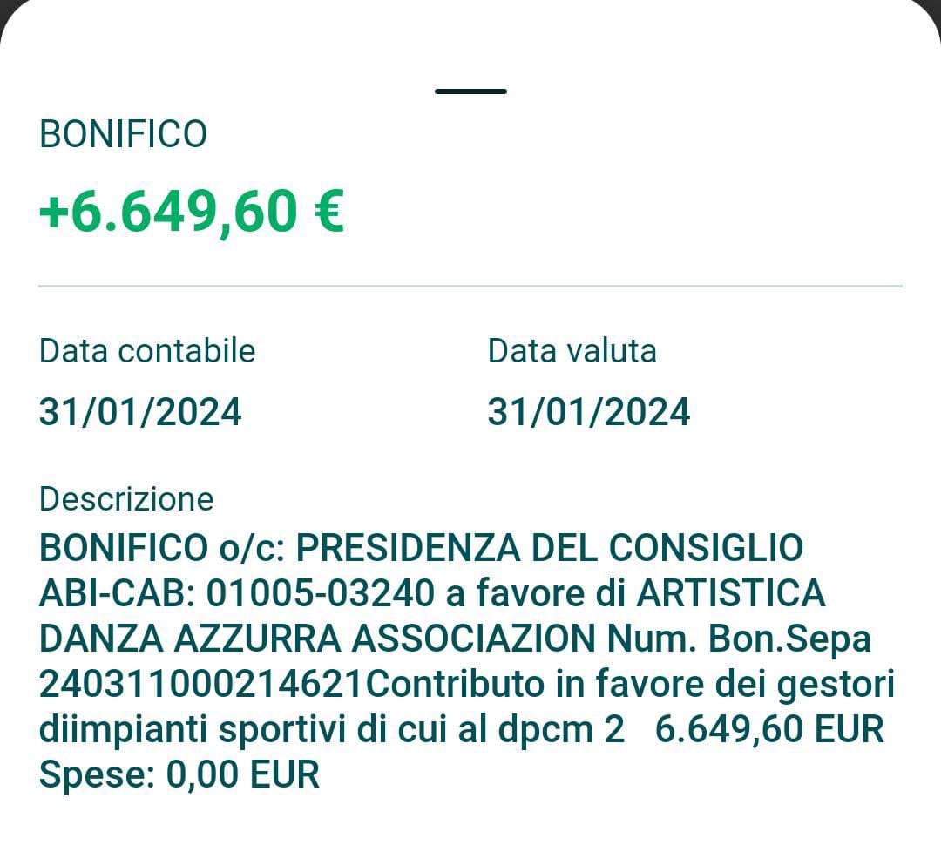Select the Data contabile date 31/01/2024
The image size is (941, 852).
coord(140,412)
